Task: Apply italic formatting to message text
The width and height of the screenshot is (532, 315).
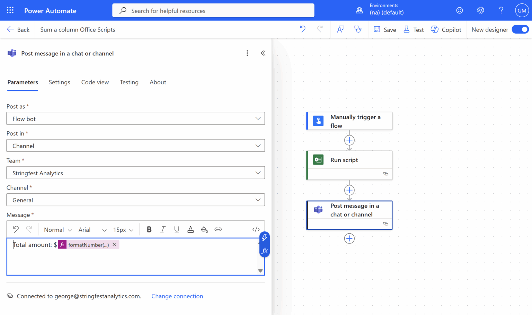Action: tap(163, 230)
